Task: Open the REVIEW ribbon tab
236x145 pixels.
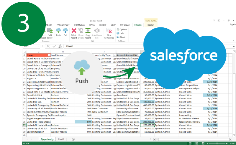Action: pyautogui.click(x=103, y=25)
